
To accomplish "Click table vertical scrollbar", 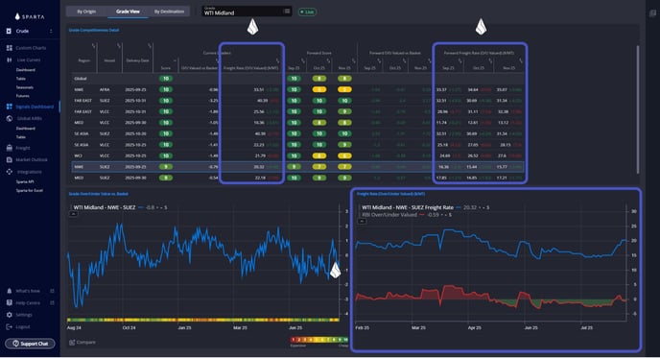I will click(x=638, y=109).
